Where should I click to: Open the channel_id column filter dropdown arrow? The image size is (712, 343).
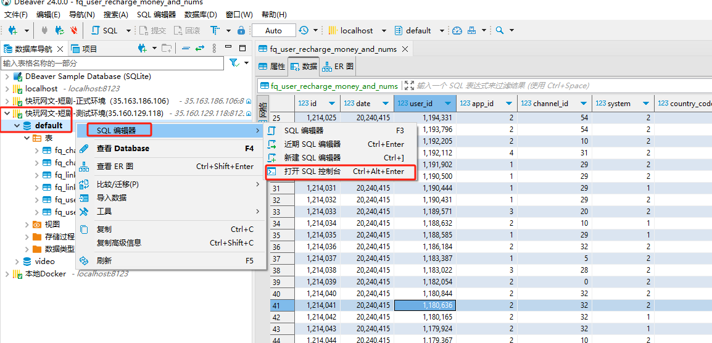pyautogui.click(x=584, y=104)
